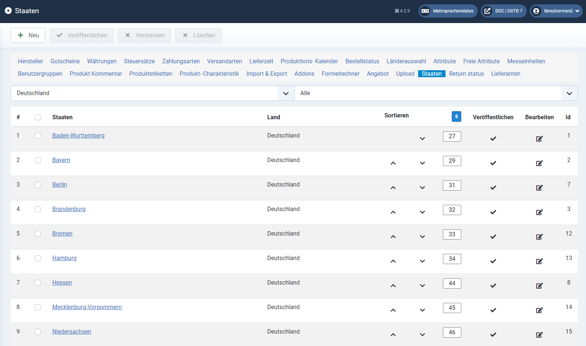This screenshot has height=346, width=586.
Task: Check the Brandenburg row checkbox
Action: pyautogui.click(x=38, y=209)
